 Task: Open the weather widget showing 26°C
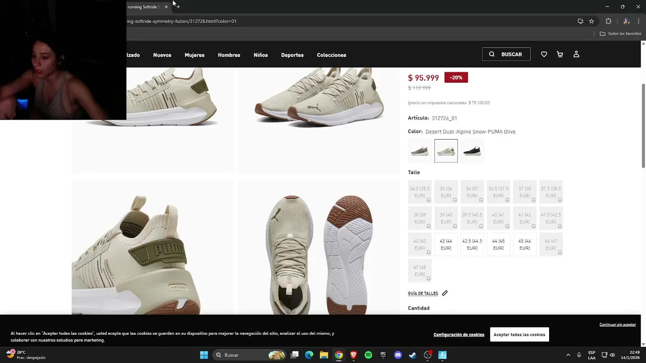[26, 355]
